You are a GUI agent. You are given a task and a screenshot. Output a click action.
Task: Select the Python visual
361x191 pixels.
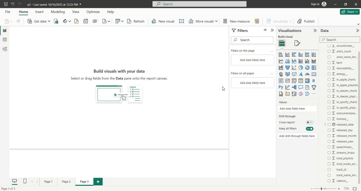pos(281,87)
